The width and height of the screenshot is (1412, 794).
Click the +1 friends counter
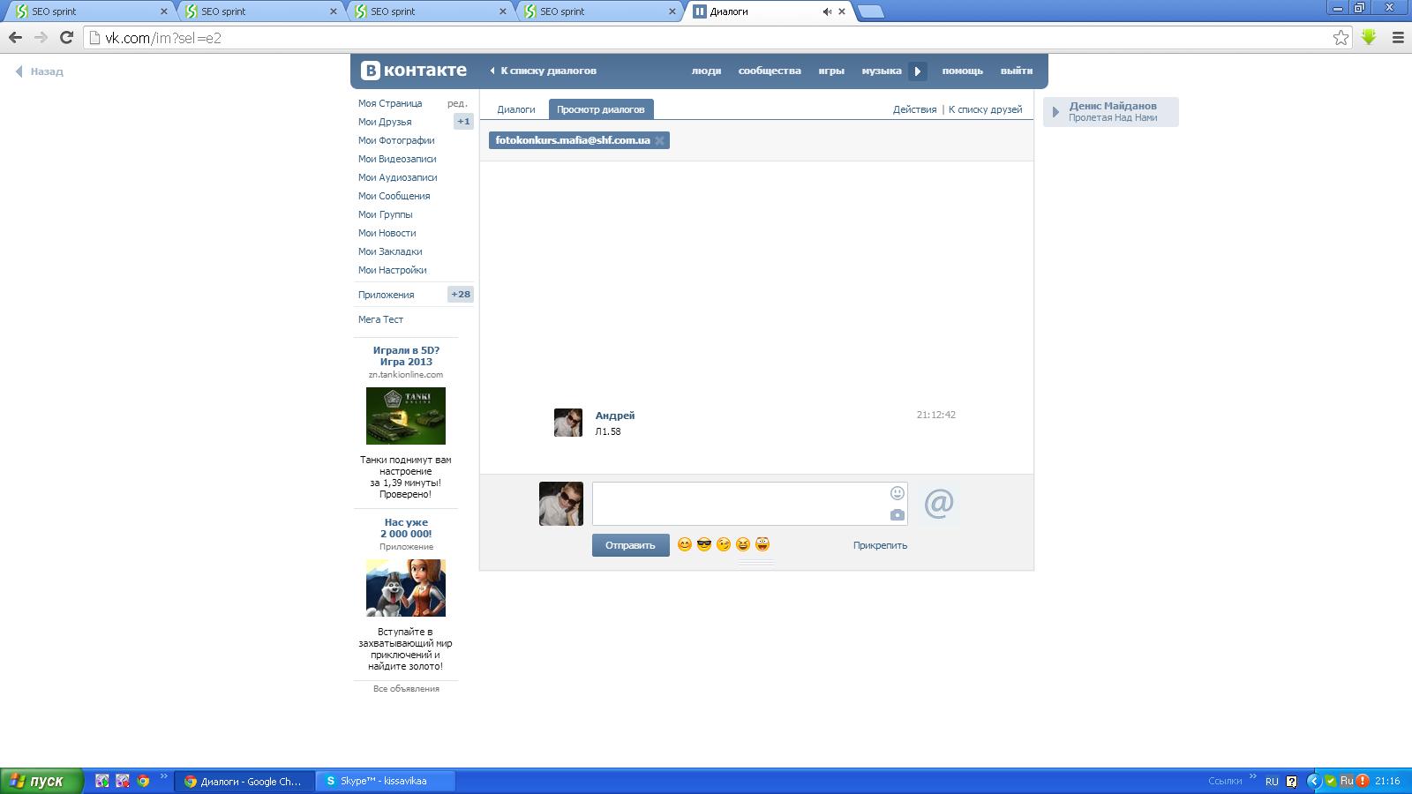(463, 122)
